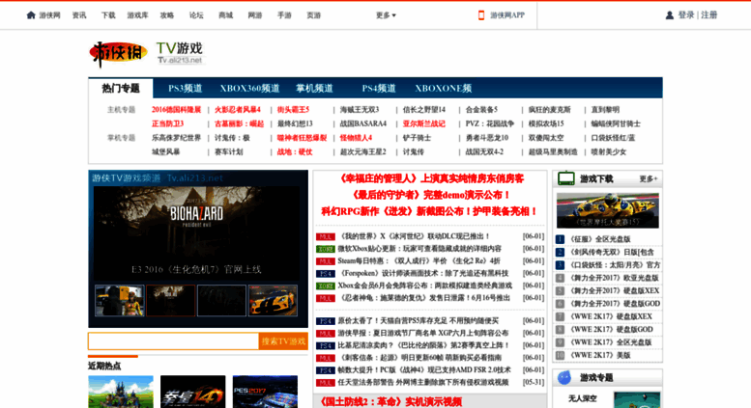This screenshot has width=751, height=408.
Task: Open headline 《最后的守护者》完整demo演示公布
Action: point(429,195)
